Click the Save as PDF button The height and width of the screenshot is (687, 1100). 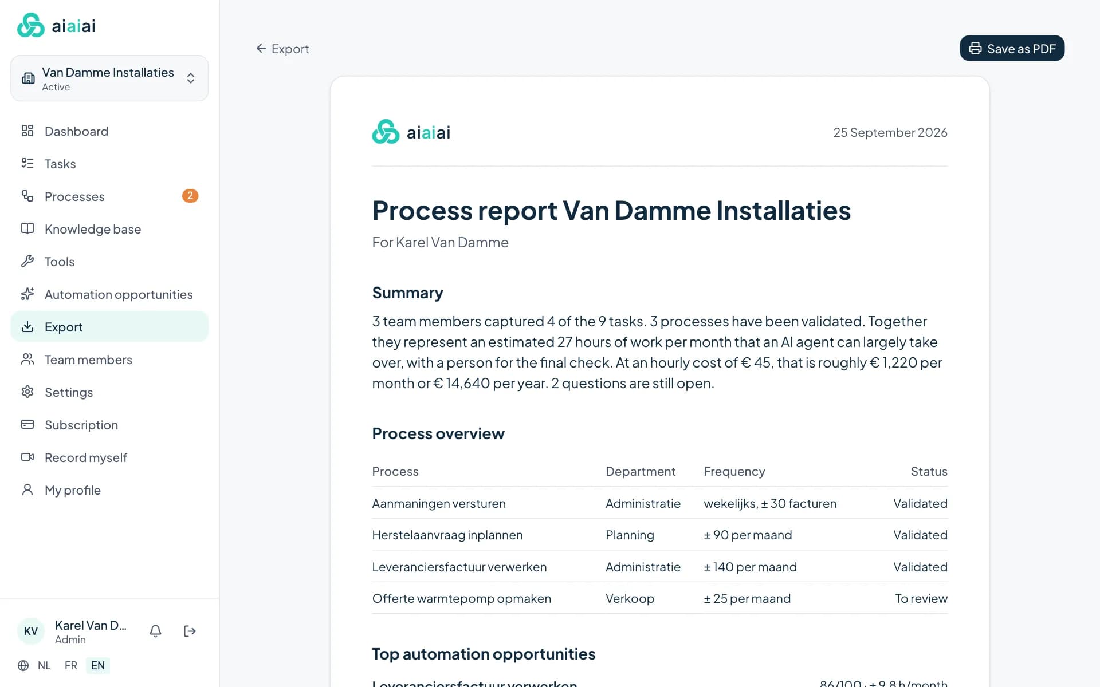click(x=1012, y=49)
